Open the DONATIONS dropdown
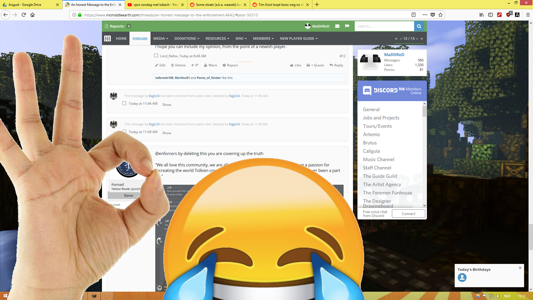The image size is (533, 300). coord(187,39)
